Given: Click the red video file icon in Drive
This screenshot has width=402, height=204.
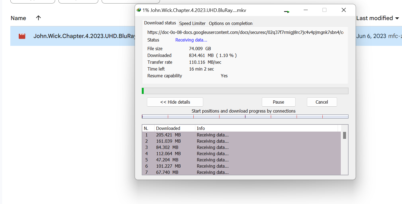Looking at the screenshot, I should 22,36.
